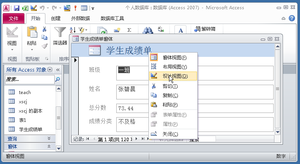Image resolution: width=300 pixels, height=164 pixels.
Task: Click the datasheet table icon in quick access toolbar
Action: [x=84, y=8]
